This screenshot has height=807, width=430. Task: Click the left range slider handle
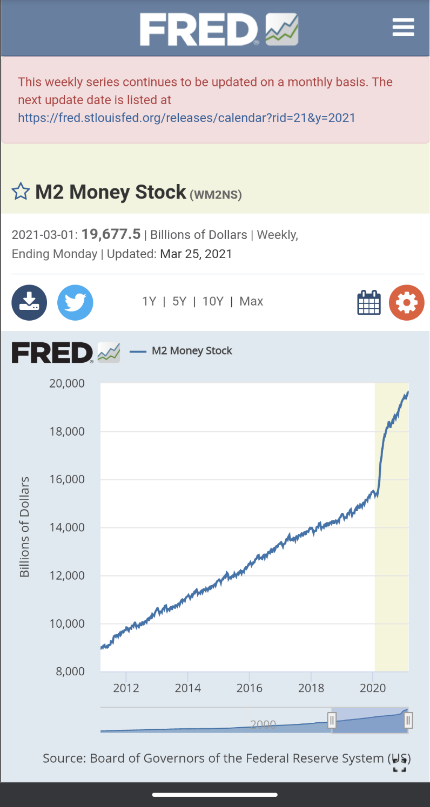(332, 720)
